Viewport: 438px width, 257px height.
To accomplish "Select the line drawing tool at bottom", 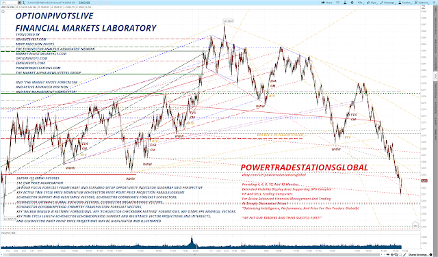I will tap(404, 254).
